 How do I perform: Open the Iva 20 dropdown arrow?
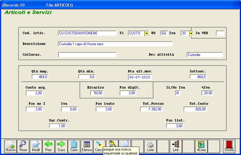coord(191,33)
